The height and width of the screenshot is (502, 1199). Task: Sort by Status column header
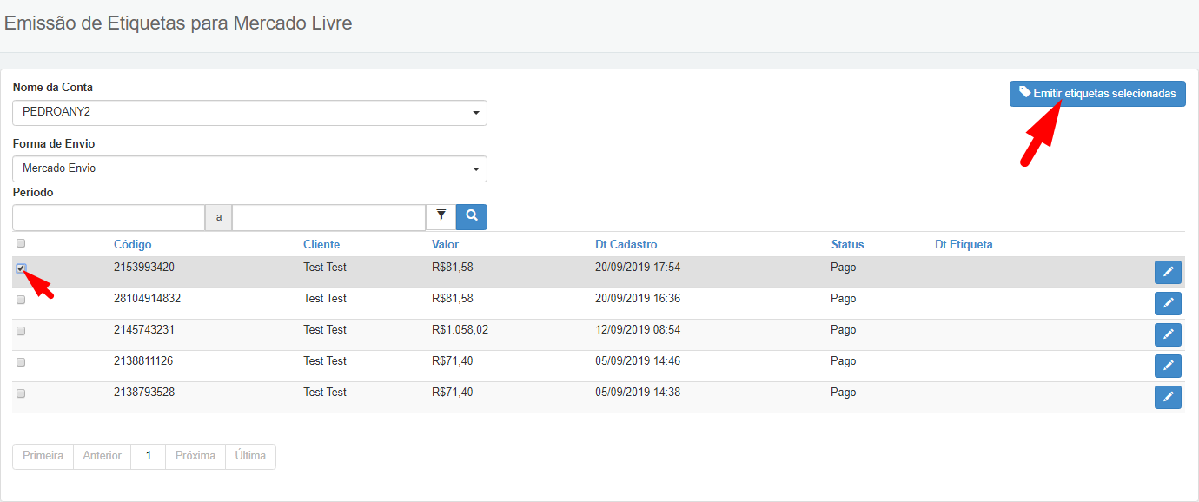(847, 245)
